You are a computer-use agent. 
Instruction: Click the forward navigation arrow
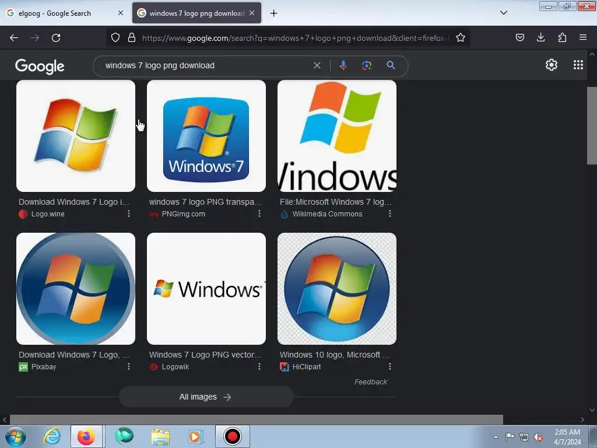[35, 38]
